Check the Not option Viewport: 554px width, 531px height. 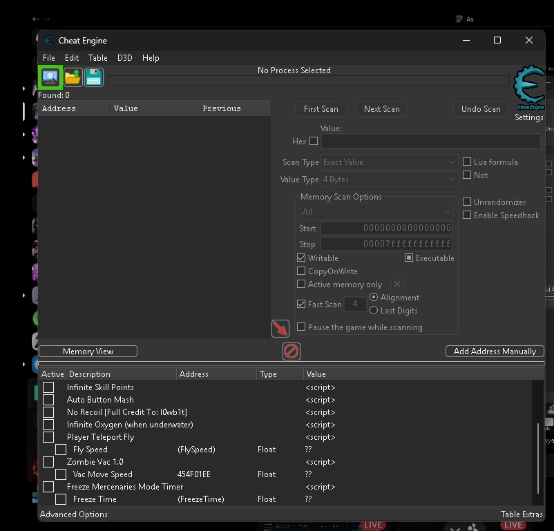pyautogui.click(x=467, y=175)
